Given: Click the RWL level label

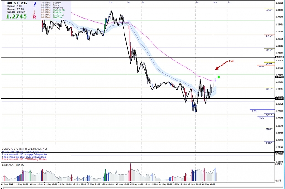Looking at the screenshot, I should [254, 111].
